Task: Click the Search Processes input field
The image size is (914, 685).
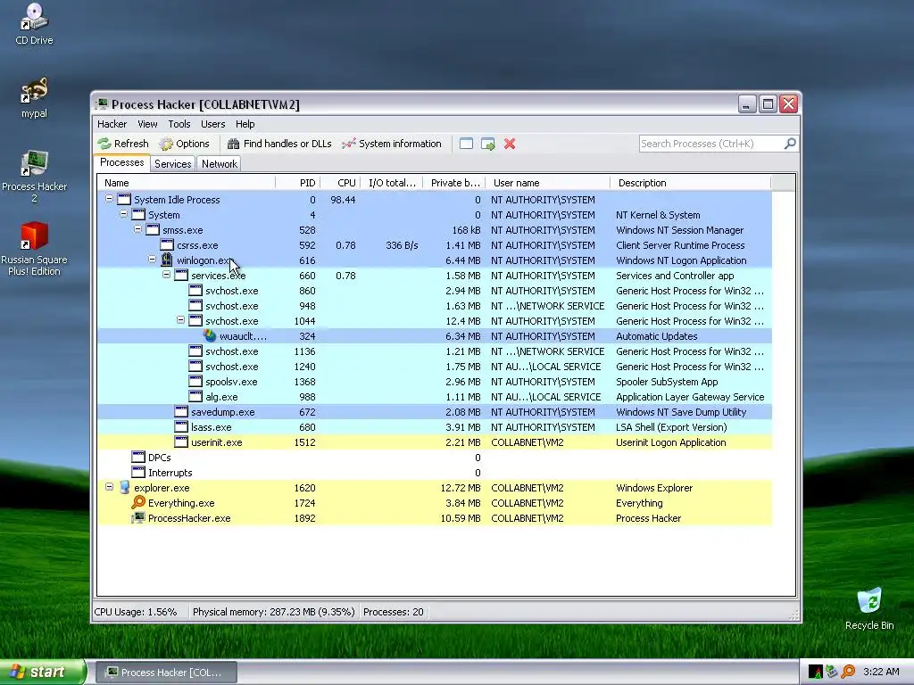Action: click(x=711, y=144)
